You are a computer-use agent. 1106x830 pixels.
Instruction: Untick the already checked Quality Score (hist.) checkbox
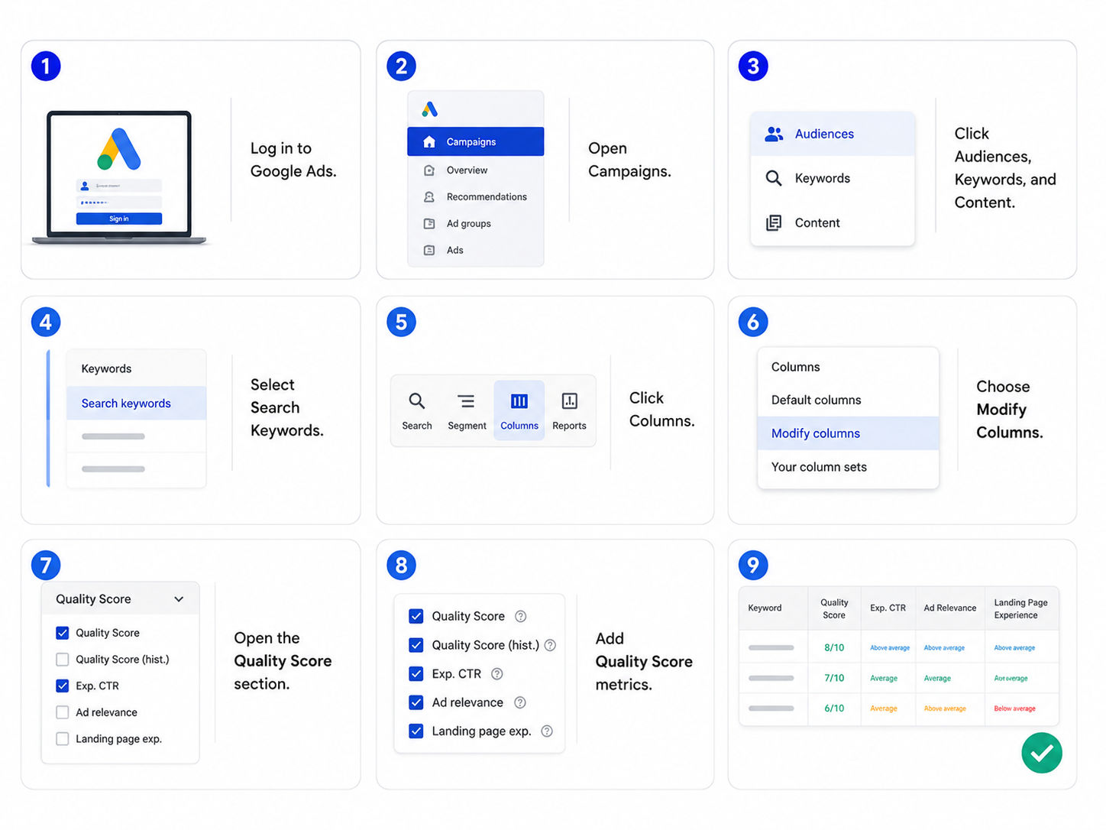tap(416, 645)
